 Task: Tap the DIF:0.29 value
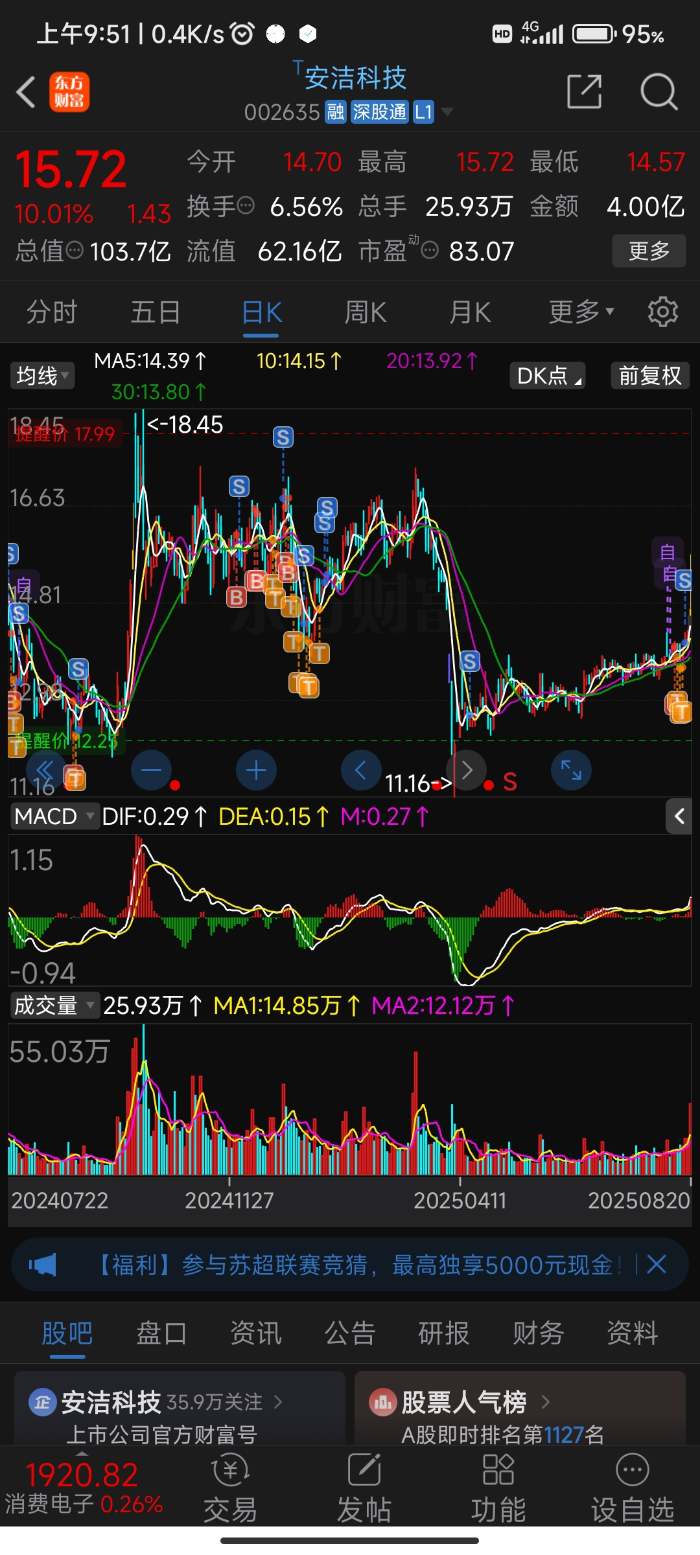[154, 816]
